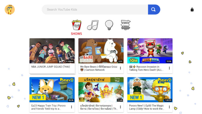Open options menu for the Thai Jack giant-killer video
The image size is (202, 114).
tap(120, 107)
